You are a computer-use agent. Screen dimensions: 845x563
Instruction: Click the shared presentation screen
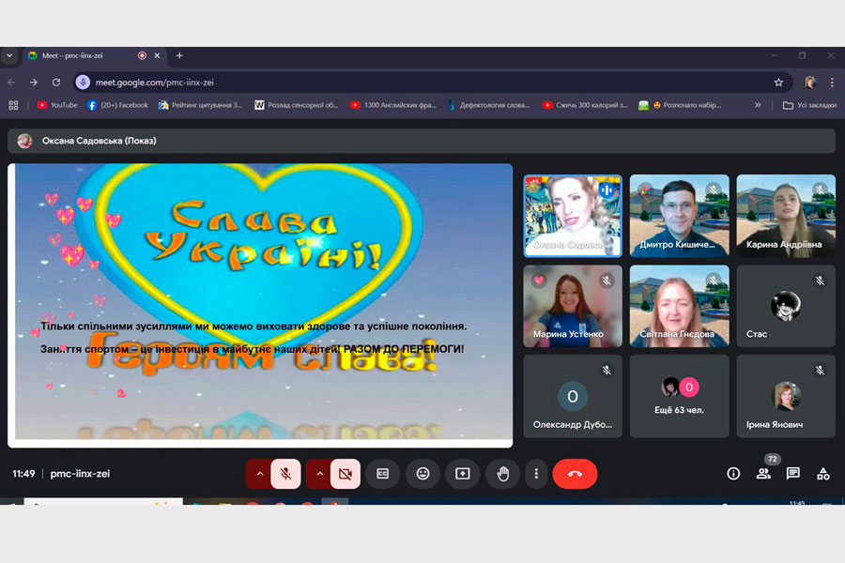tap(260, 306)
